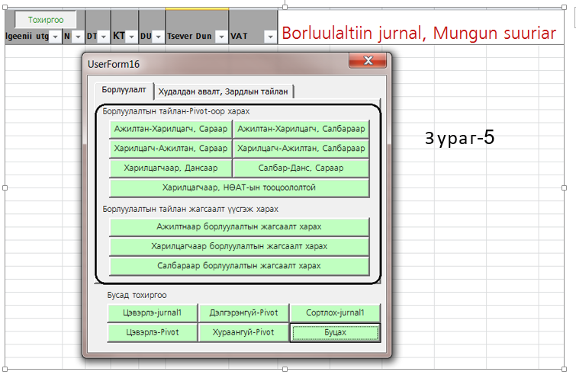Viewport: 576px width, 378px height.
Task: Switch to the Борлуулалт tab
Action: click(125, 90)
